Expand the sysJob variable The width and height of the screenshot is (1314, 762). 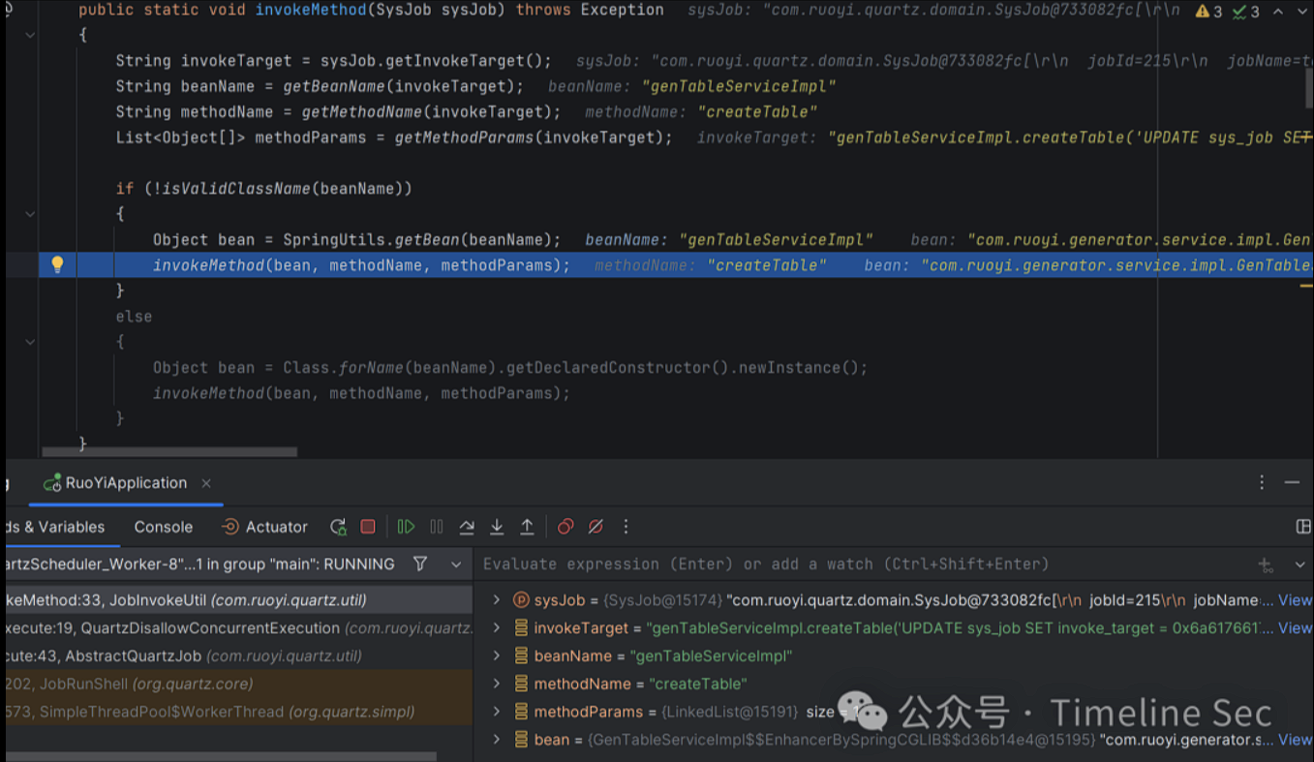pos(497,600)
